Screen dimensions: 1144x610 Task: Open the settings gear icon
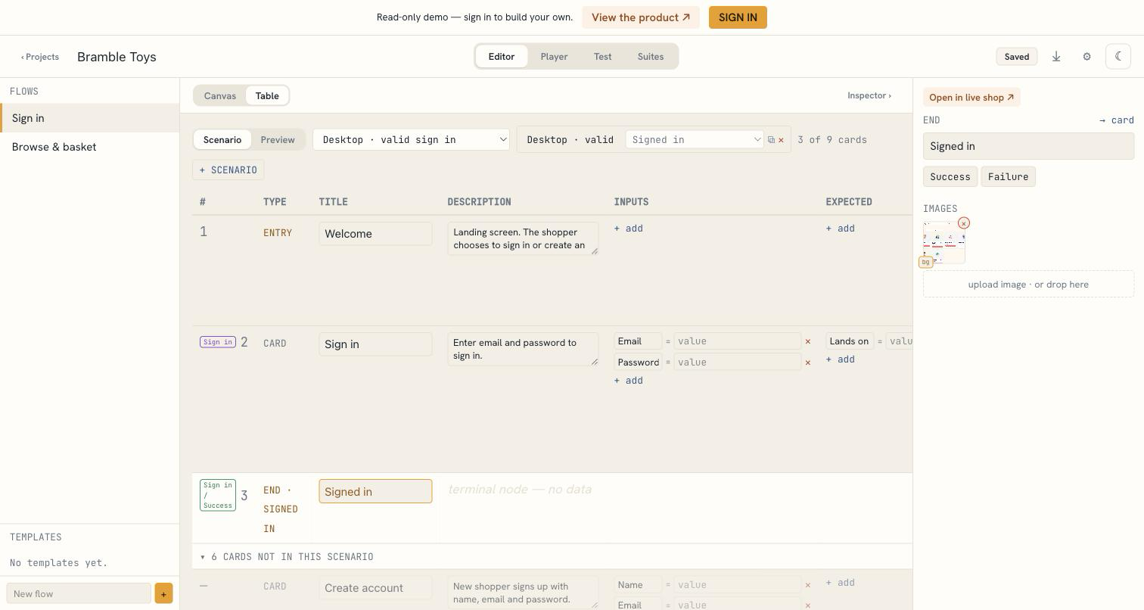1086,57
